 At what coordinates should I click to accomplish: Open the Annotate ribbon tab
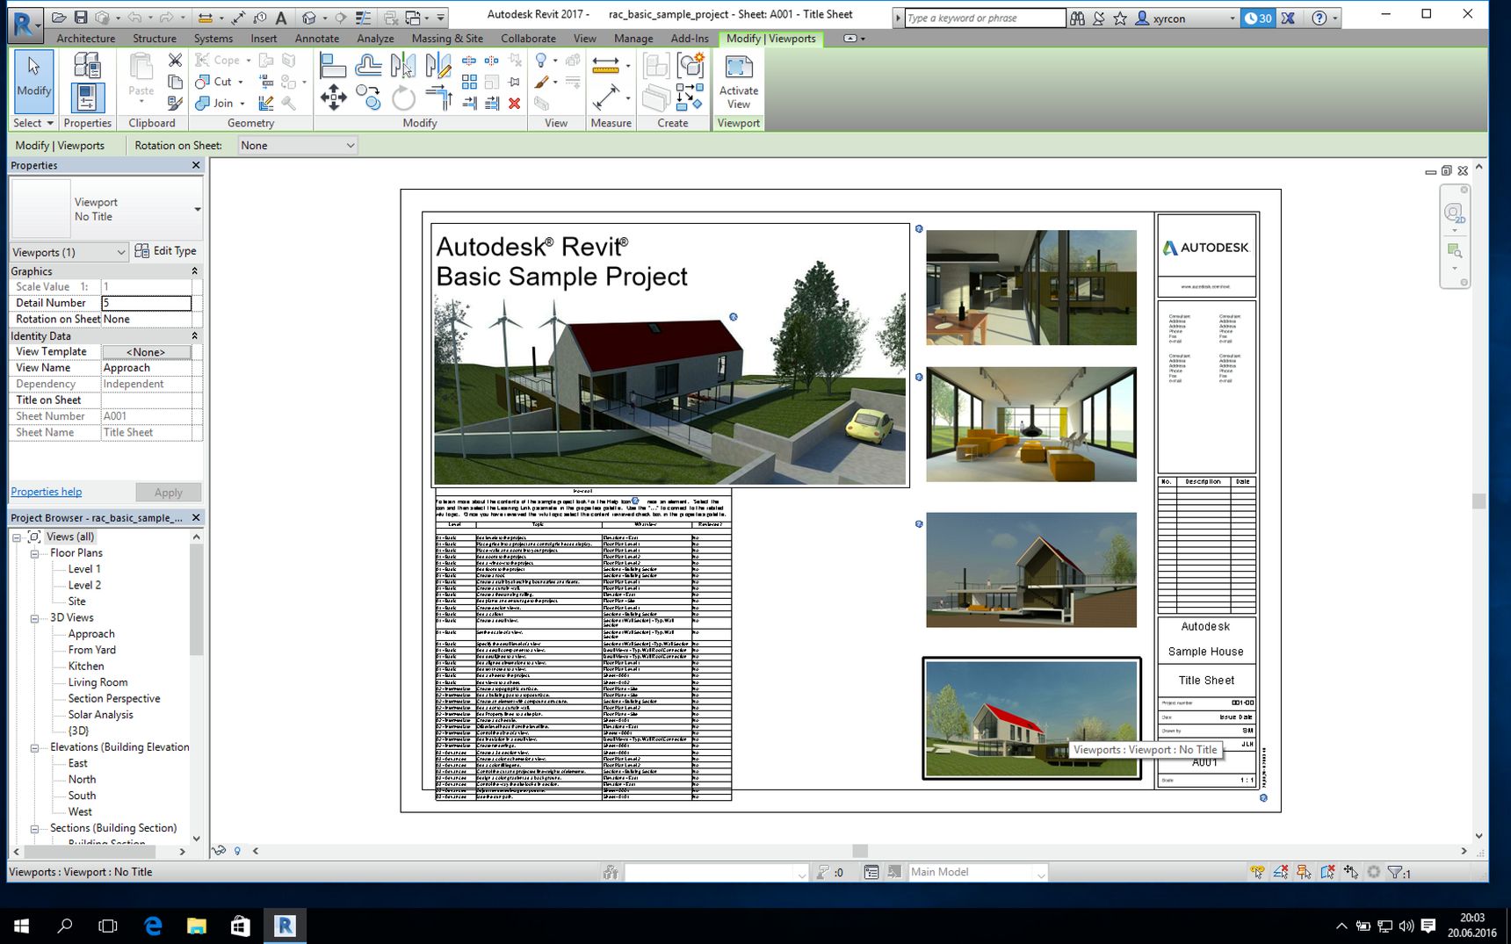point(317,39)
